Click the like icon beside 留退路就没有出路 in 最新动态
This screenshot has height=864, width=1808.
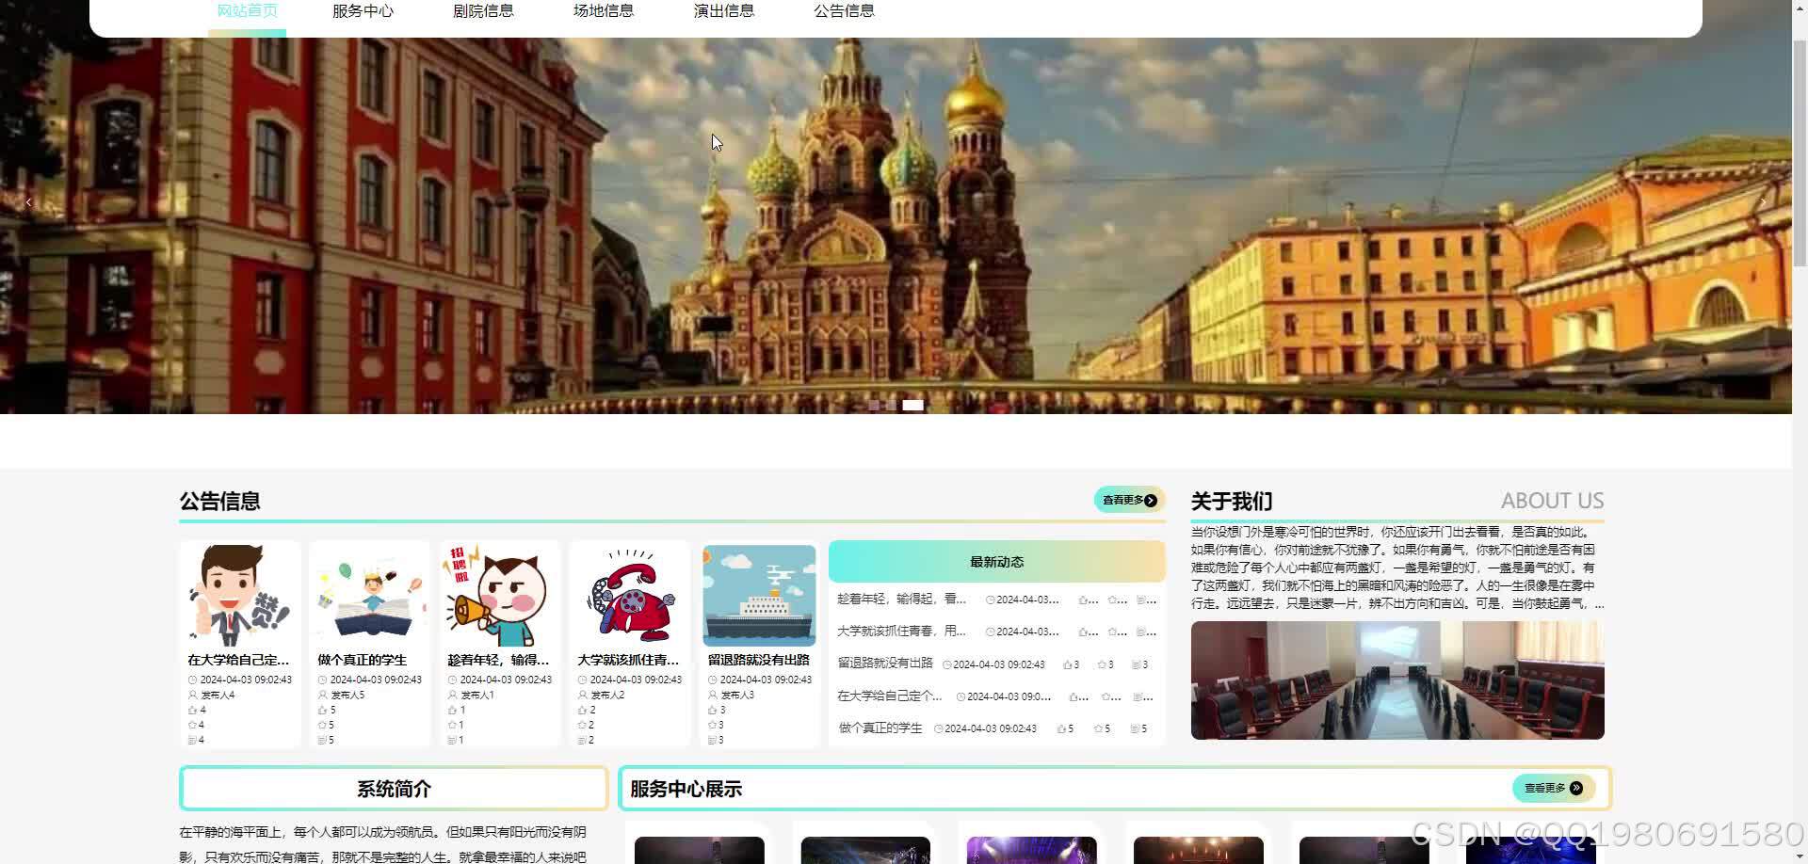coord(1068,664)
